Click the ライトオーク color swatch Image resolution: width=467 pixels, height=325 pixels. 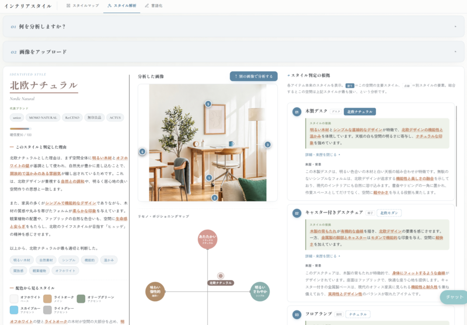point(47,299)
